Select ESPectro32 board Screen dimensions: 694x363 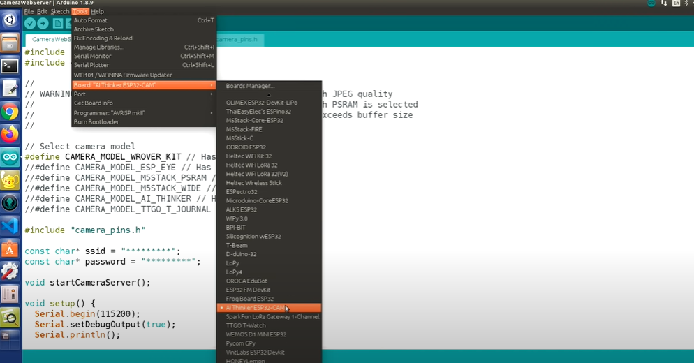[269, 192]
